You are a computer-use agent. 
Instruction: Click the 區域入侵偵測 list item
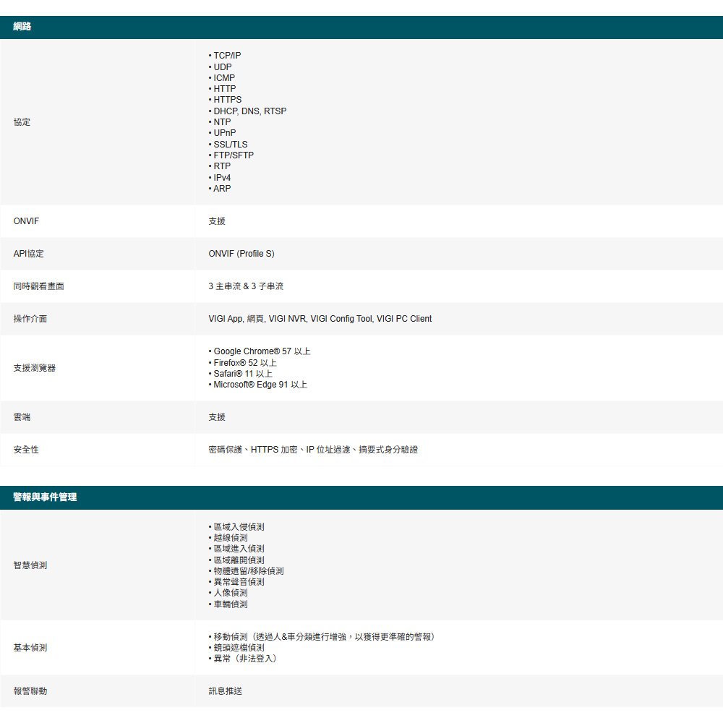click(x=239, y=527)
